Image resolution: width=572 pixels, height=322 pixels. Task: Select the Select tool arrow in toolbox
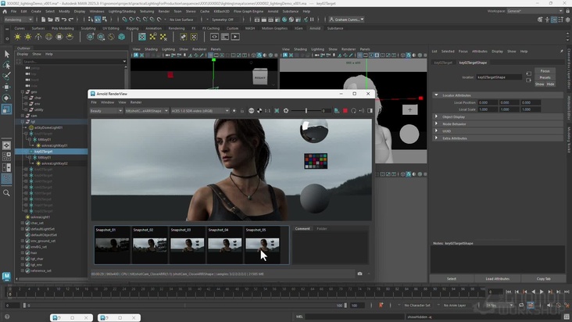click(6, 54)
